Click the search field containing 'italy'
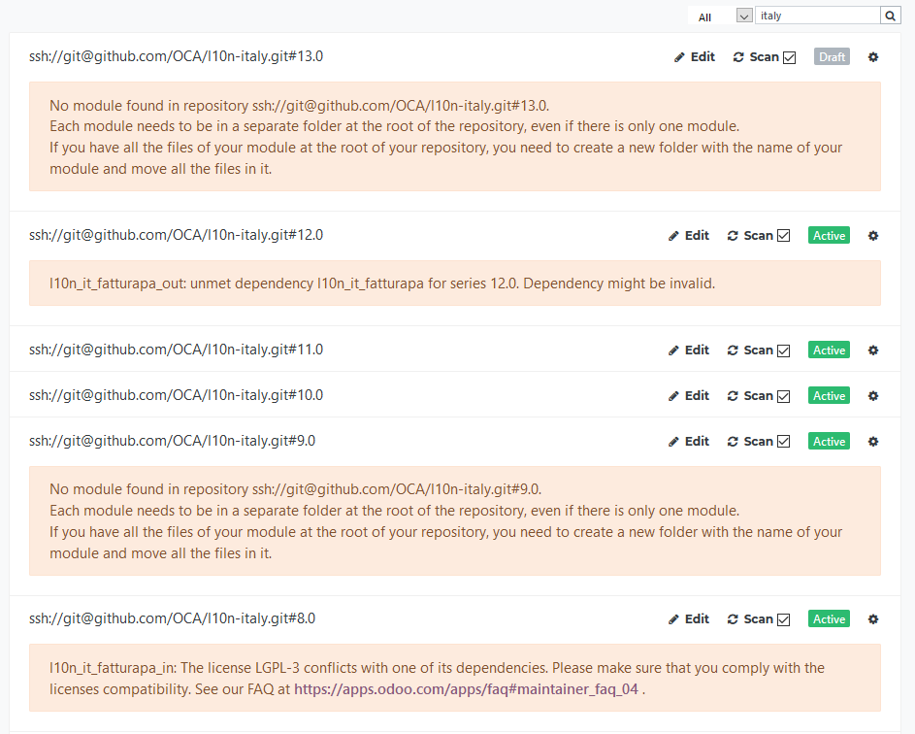Screen dimensions: 915x734 [817, 16]
